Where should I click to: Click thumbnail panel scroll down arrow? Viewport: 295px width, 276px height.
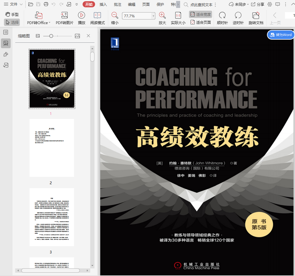(92, 265)
